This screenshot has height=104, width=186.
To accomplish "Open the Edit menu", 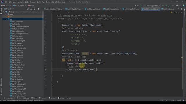I will click(x=10, y=2).
